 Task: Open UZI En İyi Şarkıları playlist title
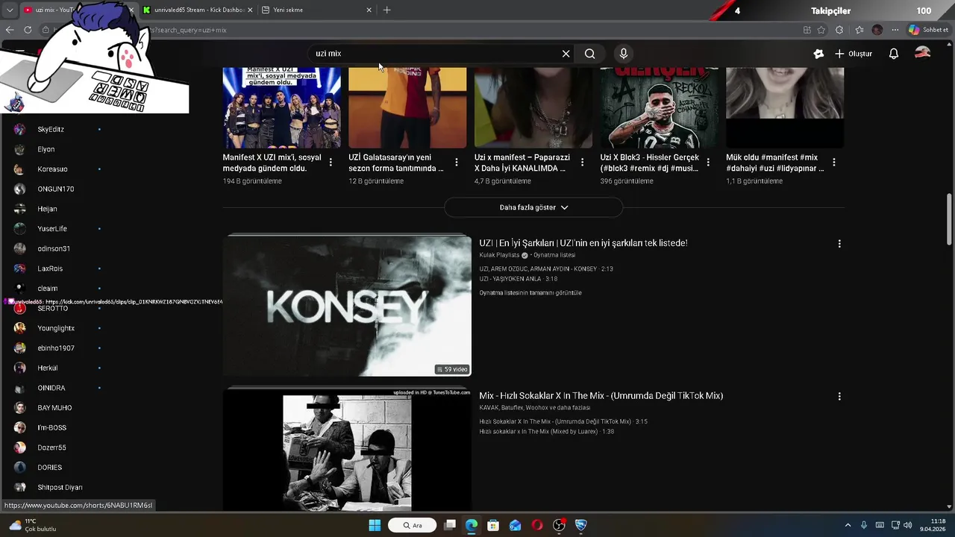point(583,243)
